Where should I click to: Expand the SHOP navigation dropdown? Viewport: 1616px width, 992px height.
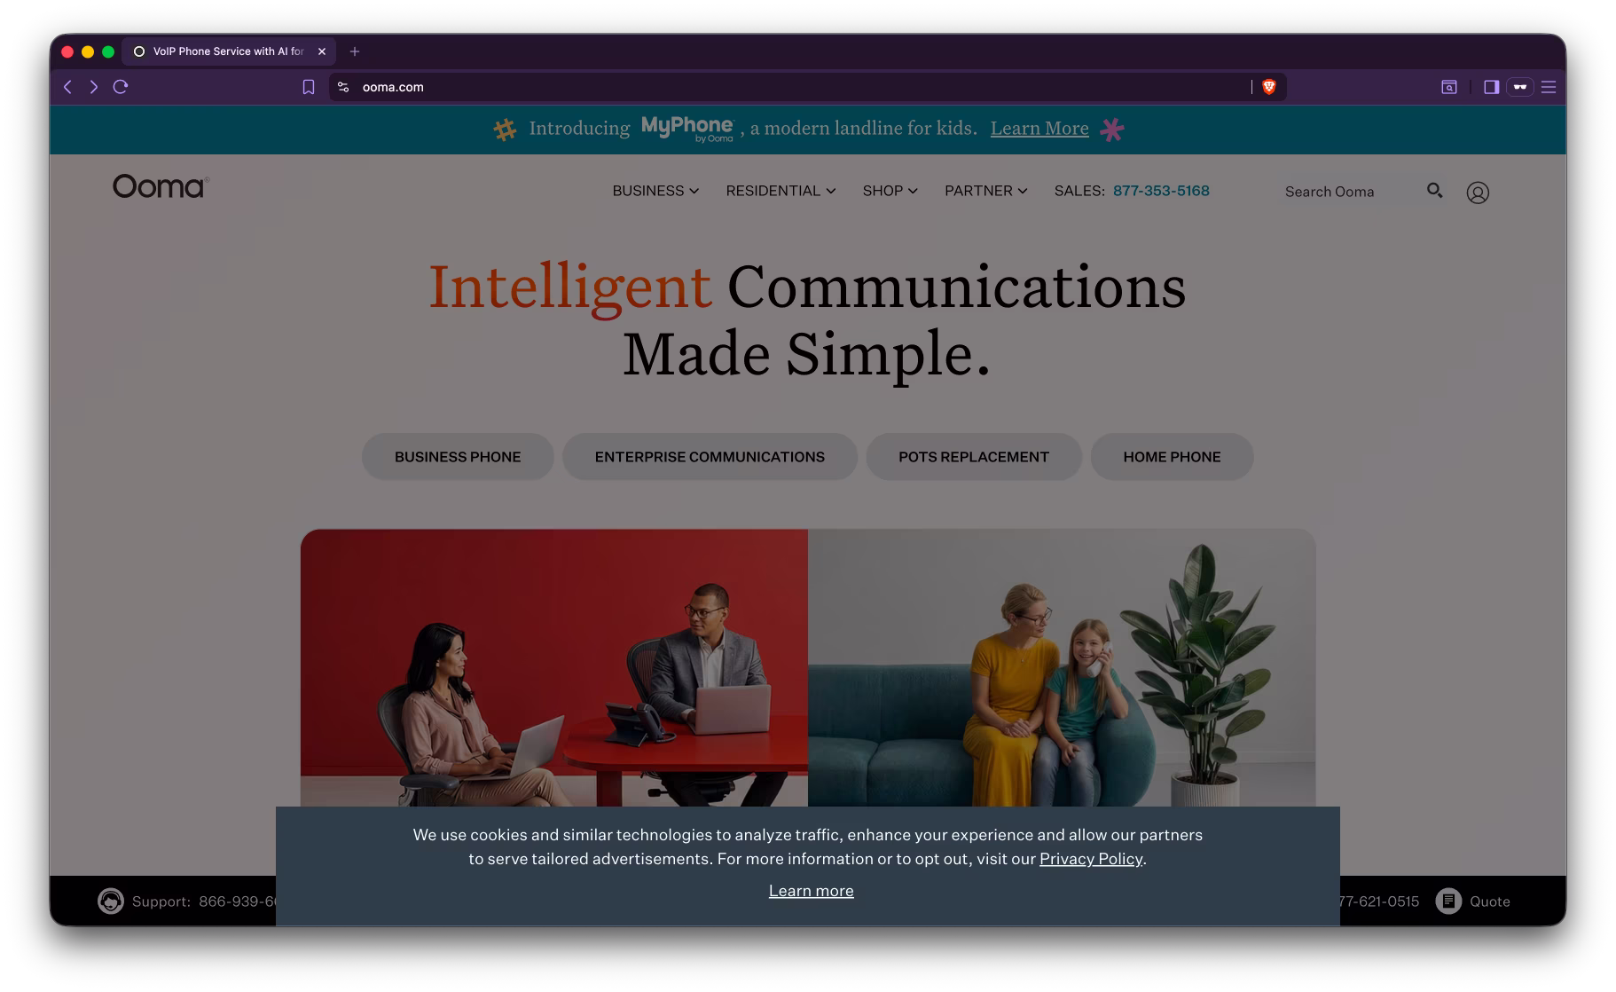point(890,191)
